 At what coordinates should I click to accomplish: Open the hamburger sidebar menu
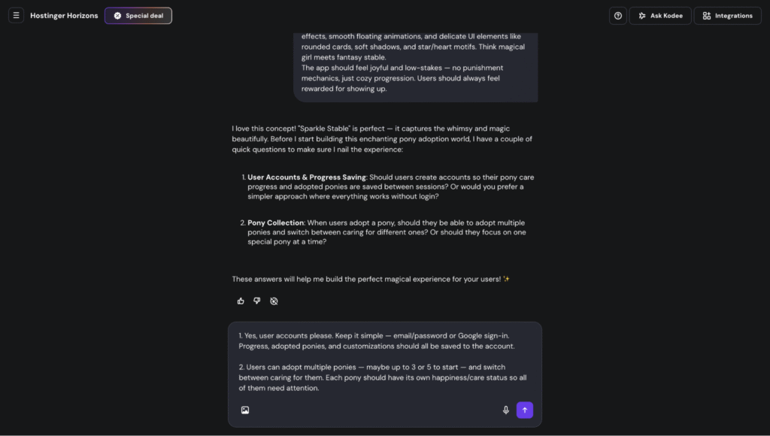(x=16, y=15)
